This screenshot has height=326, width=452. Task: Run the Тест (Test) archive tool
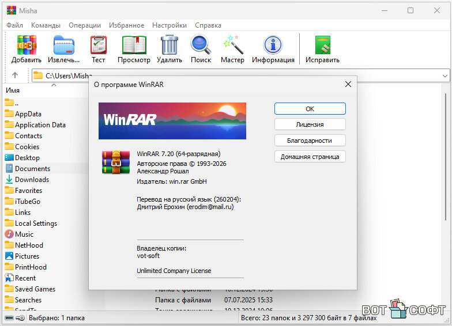coord(99,48)
